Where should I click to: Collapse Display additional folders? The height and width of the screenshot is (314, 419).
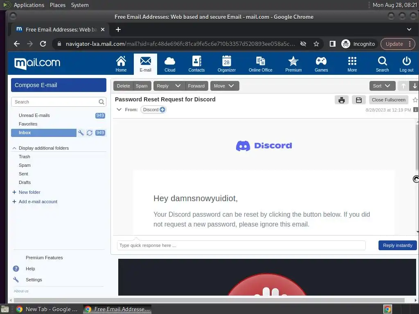[14, 148]
